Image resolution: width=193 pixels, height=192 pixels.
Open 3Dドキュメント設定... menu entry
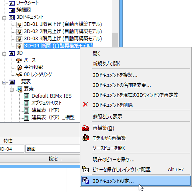[x=136, y=181]
